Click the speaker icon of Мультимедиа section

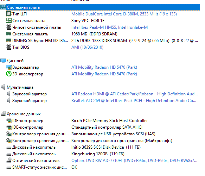[x=3, y=87]
